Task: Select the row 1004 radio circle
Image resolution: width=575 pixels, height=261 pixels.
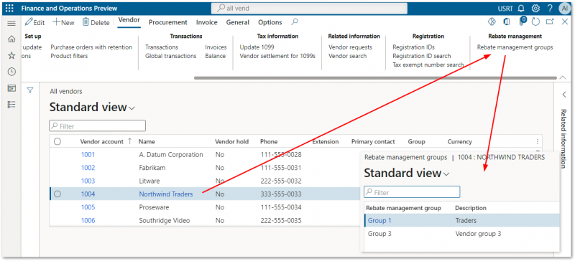Action: [57, 194]
